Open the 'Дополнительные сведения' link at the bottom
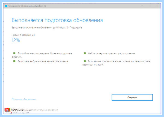The width and height of the screenshot is (164, 117). 43,110
